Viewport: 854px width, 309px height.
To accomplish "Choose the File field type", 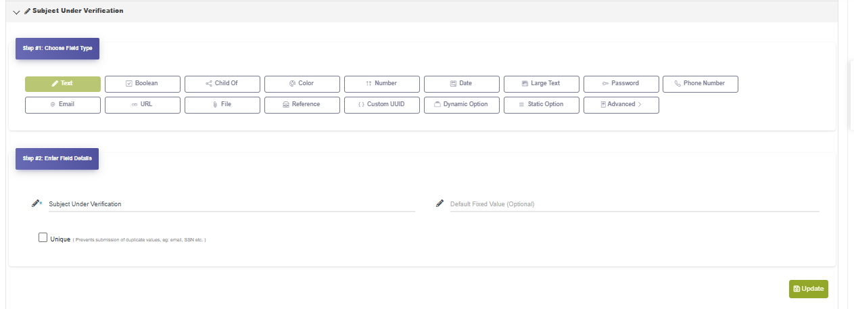I will click(222, 105).
